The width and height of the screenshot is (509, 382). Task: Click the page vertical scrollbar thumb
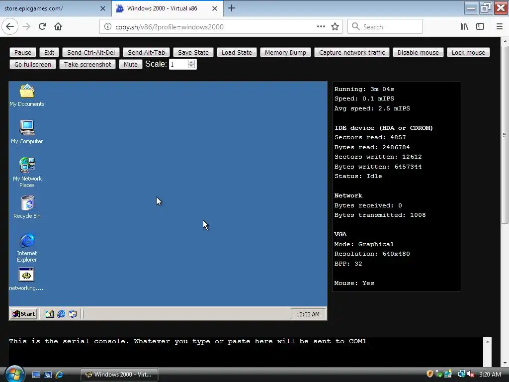point(505,134)
